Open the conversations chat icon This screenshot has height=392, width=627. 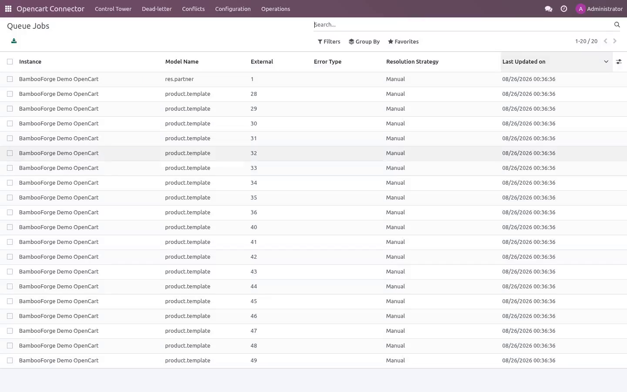[549, 9]
